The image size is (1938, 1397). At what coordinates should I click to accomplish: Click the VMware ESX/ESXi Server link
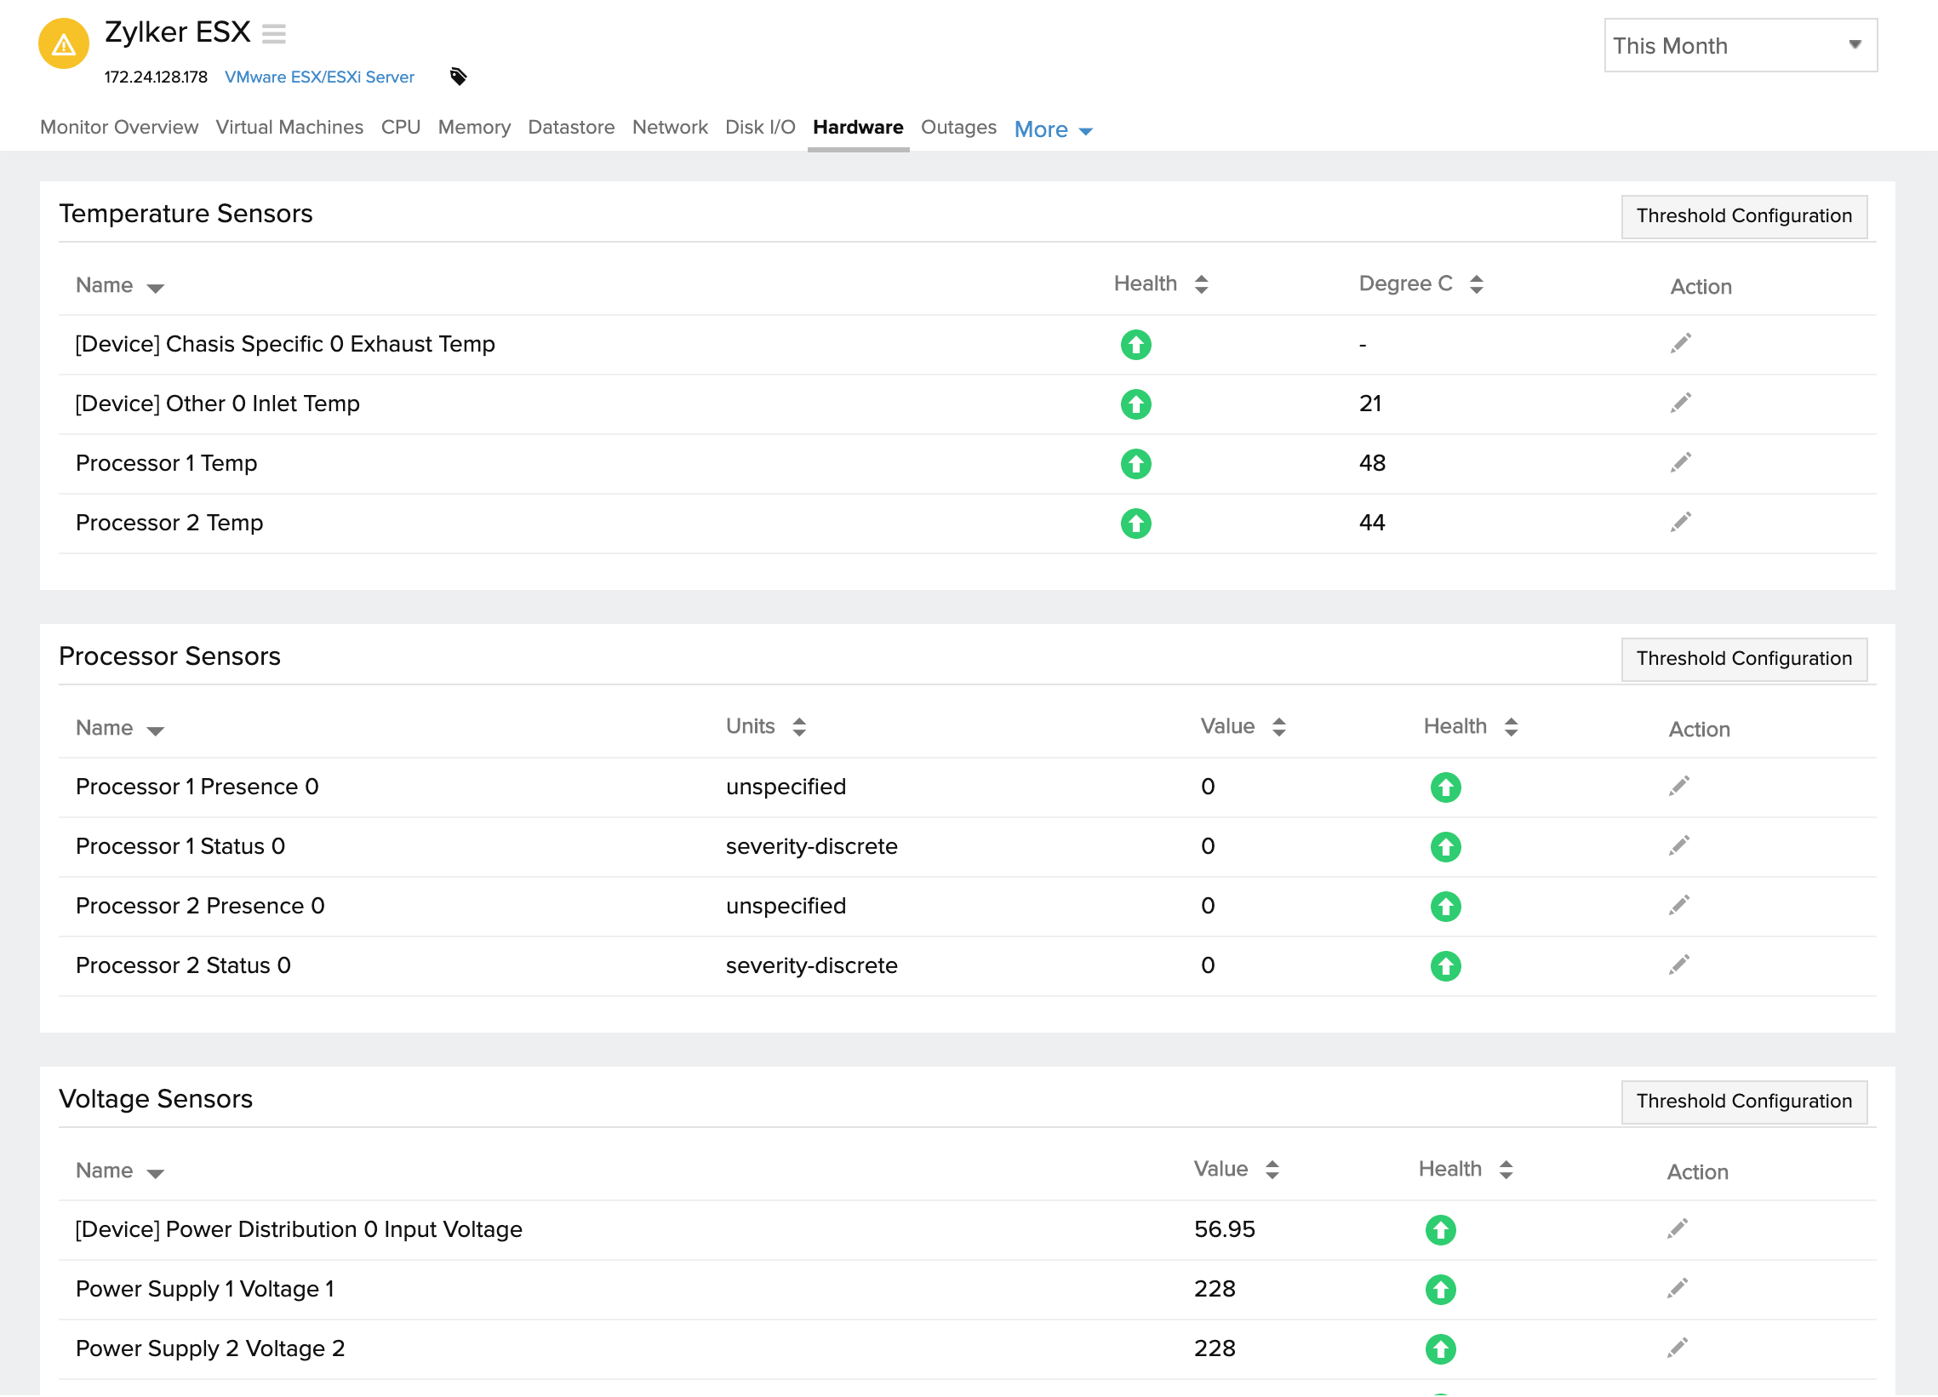click(321, 77)
